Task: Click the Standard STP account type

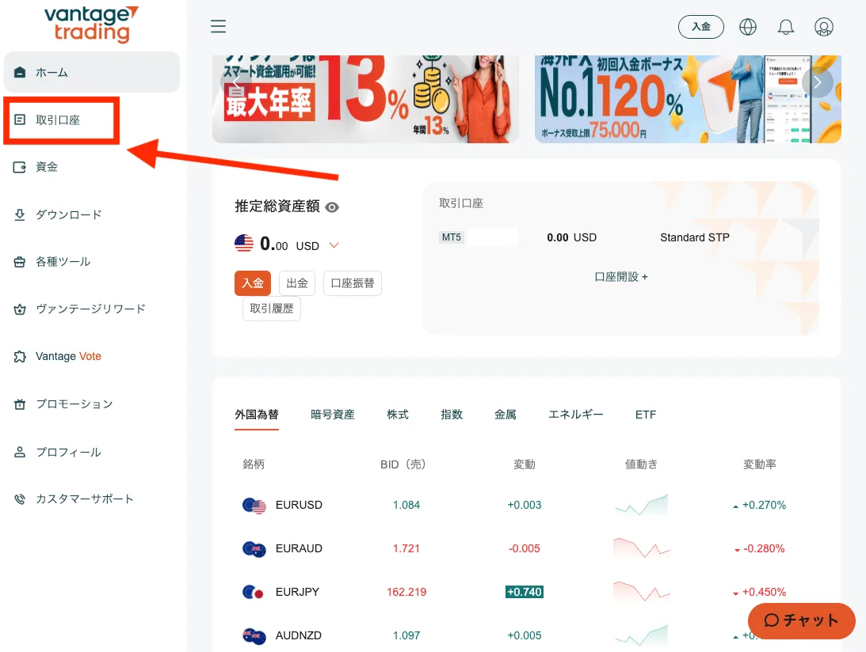Action: click(695, 237)
